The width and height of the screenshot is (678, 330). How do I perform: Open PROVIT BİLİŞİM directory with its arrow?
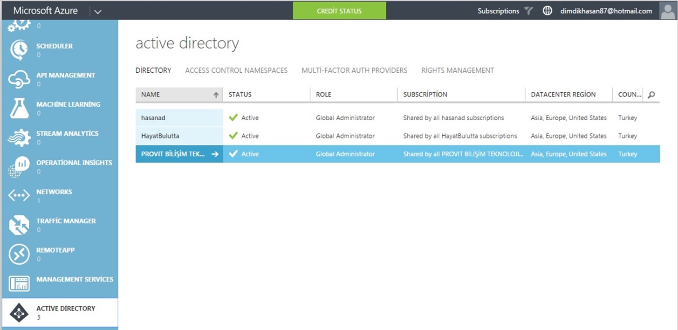coord(215,154)
